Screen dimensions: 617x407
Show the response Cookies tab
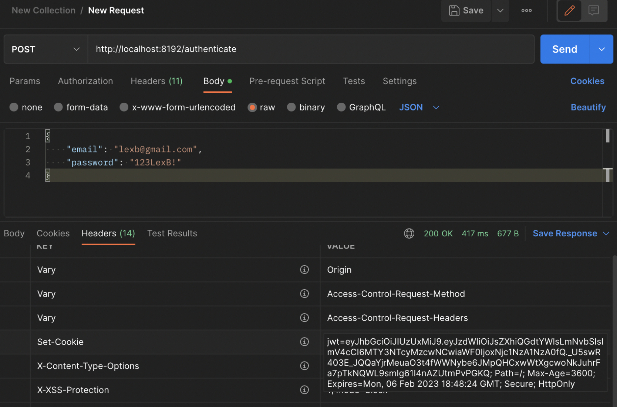(x=53, y=233)
